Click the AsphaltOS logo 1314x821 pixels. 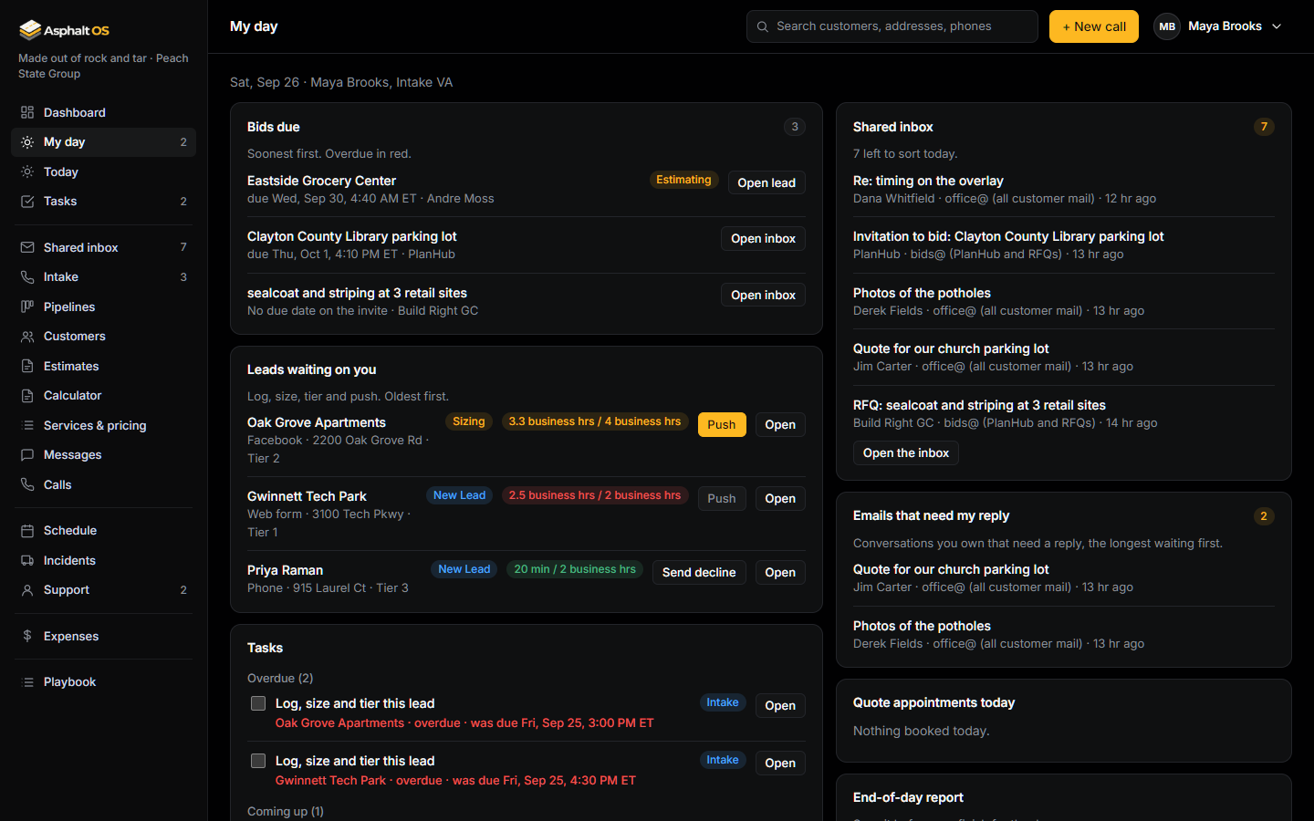(64, 30)
